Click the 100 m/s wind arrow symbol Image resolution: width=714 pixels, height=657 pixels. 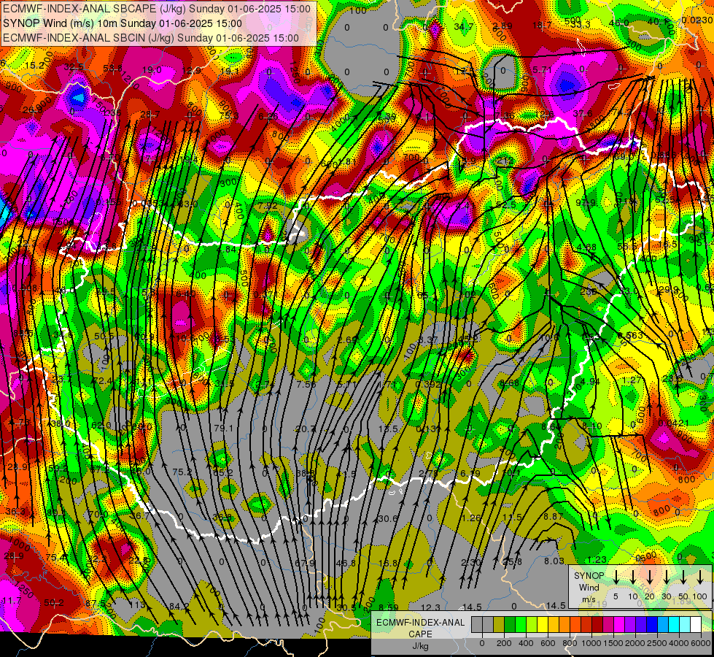(x=700, y=577)
